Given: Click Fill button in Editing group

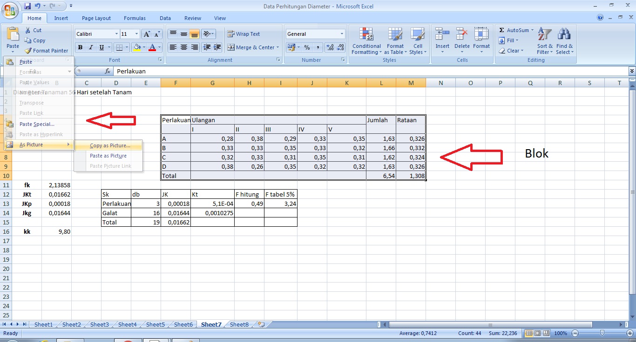Looking at the screenshot, I should (508, 40).
